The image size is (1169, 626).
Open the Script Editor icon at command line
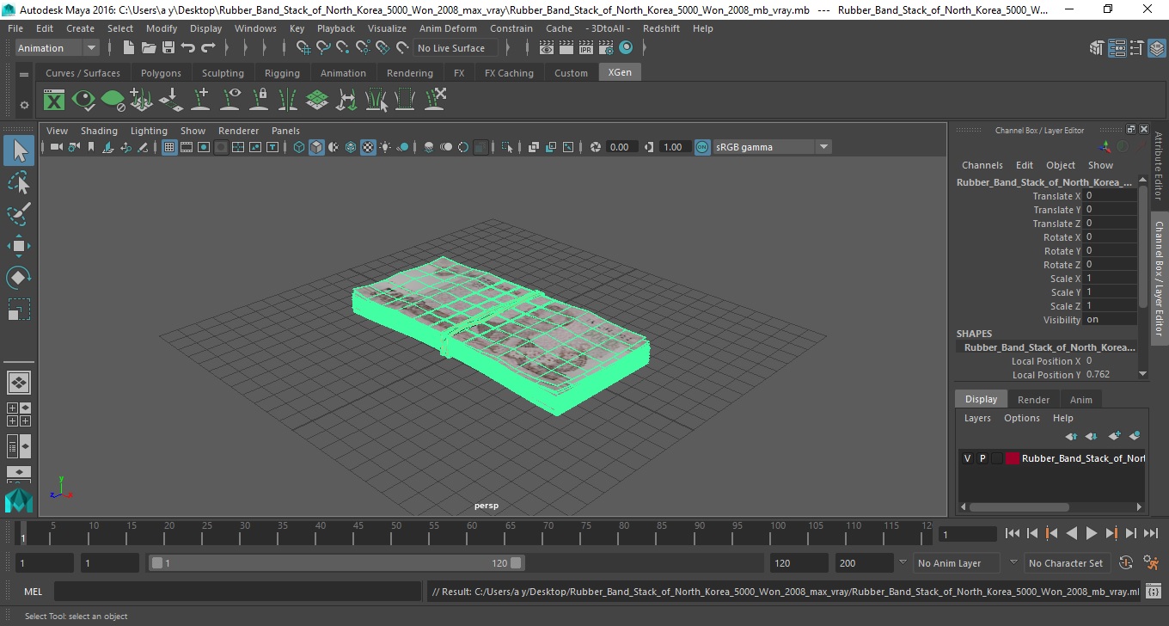coord(1154,592)
